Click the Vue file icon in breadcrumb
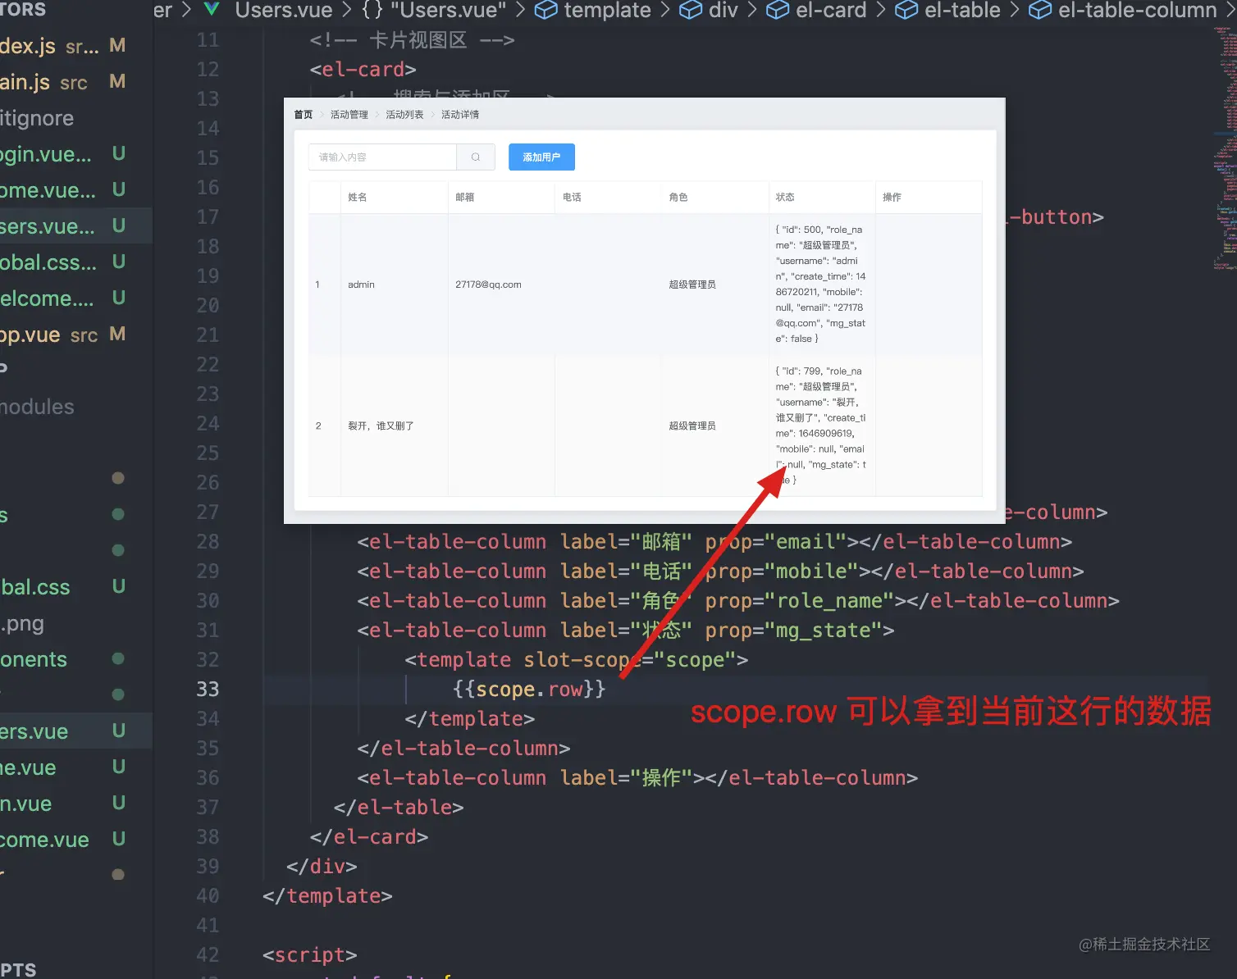 [212, 10]
